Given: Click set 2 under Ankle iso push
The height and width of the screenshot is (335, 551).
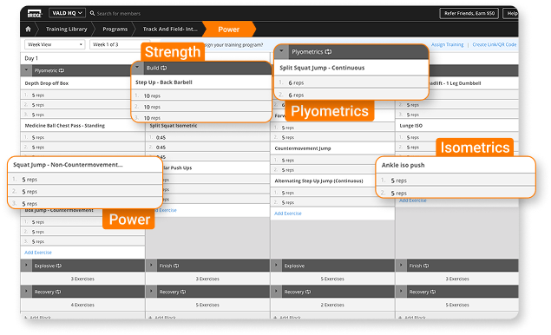Looking at the screenshot, I should (x=455, y=193).
